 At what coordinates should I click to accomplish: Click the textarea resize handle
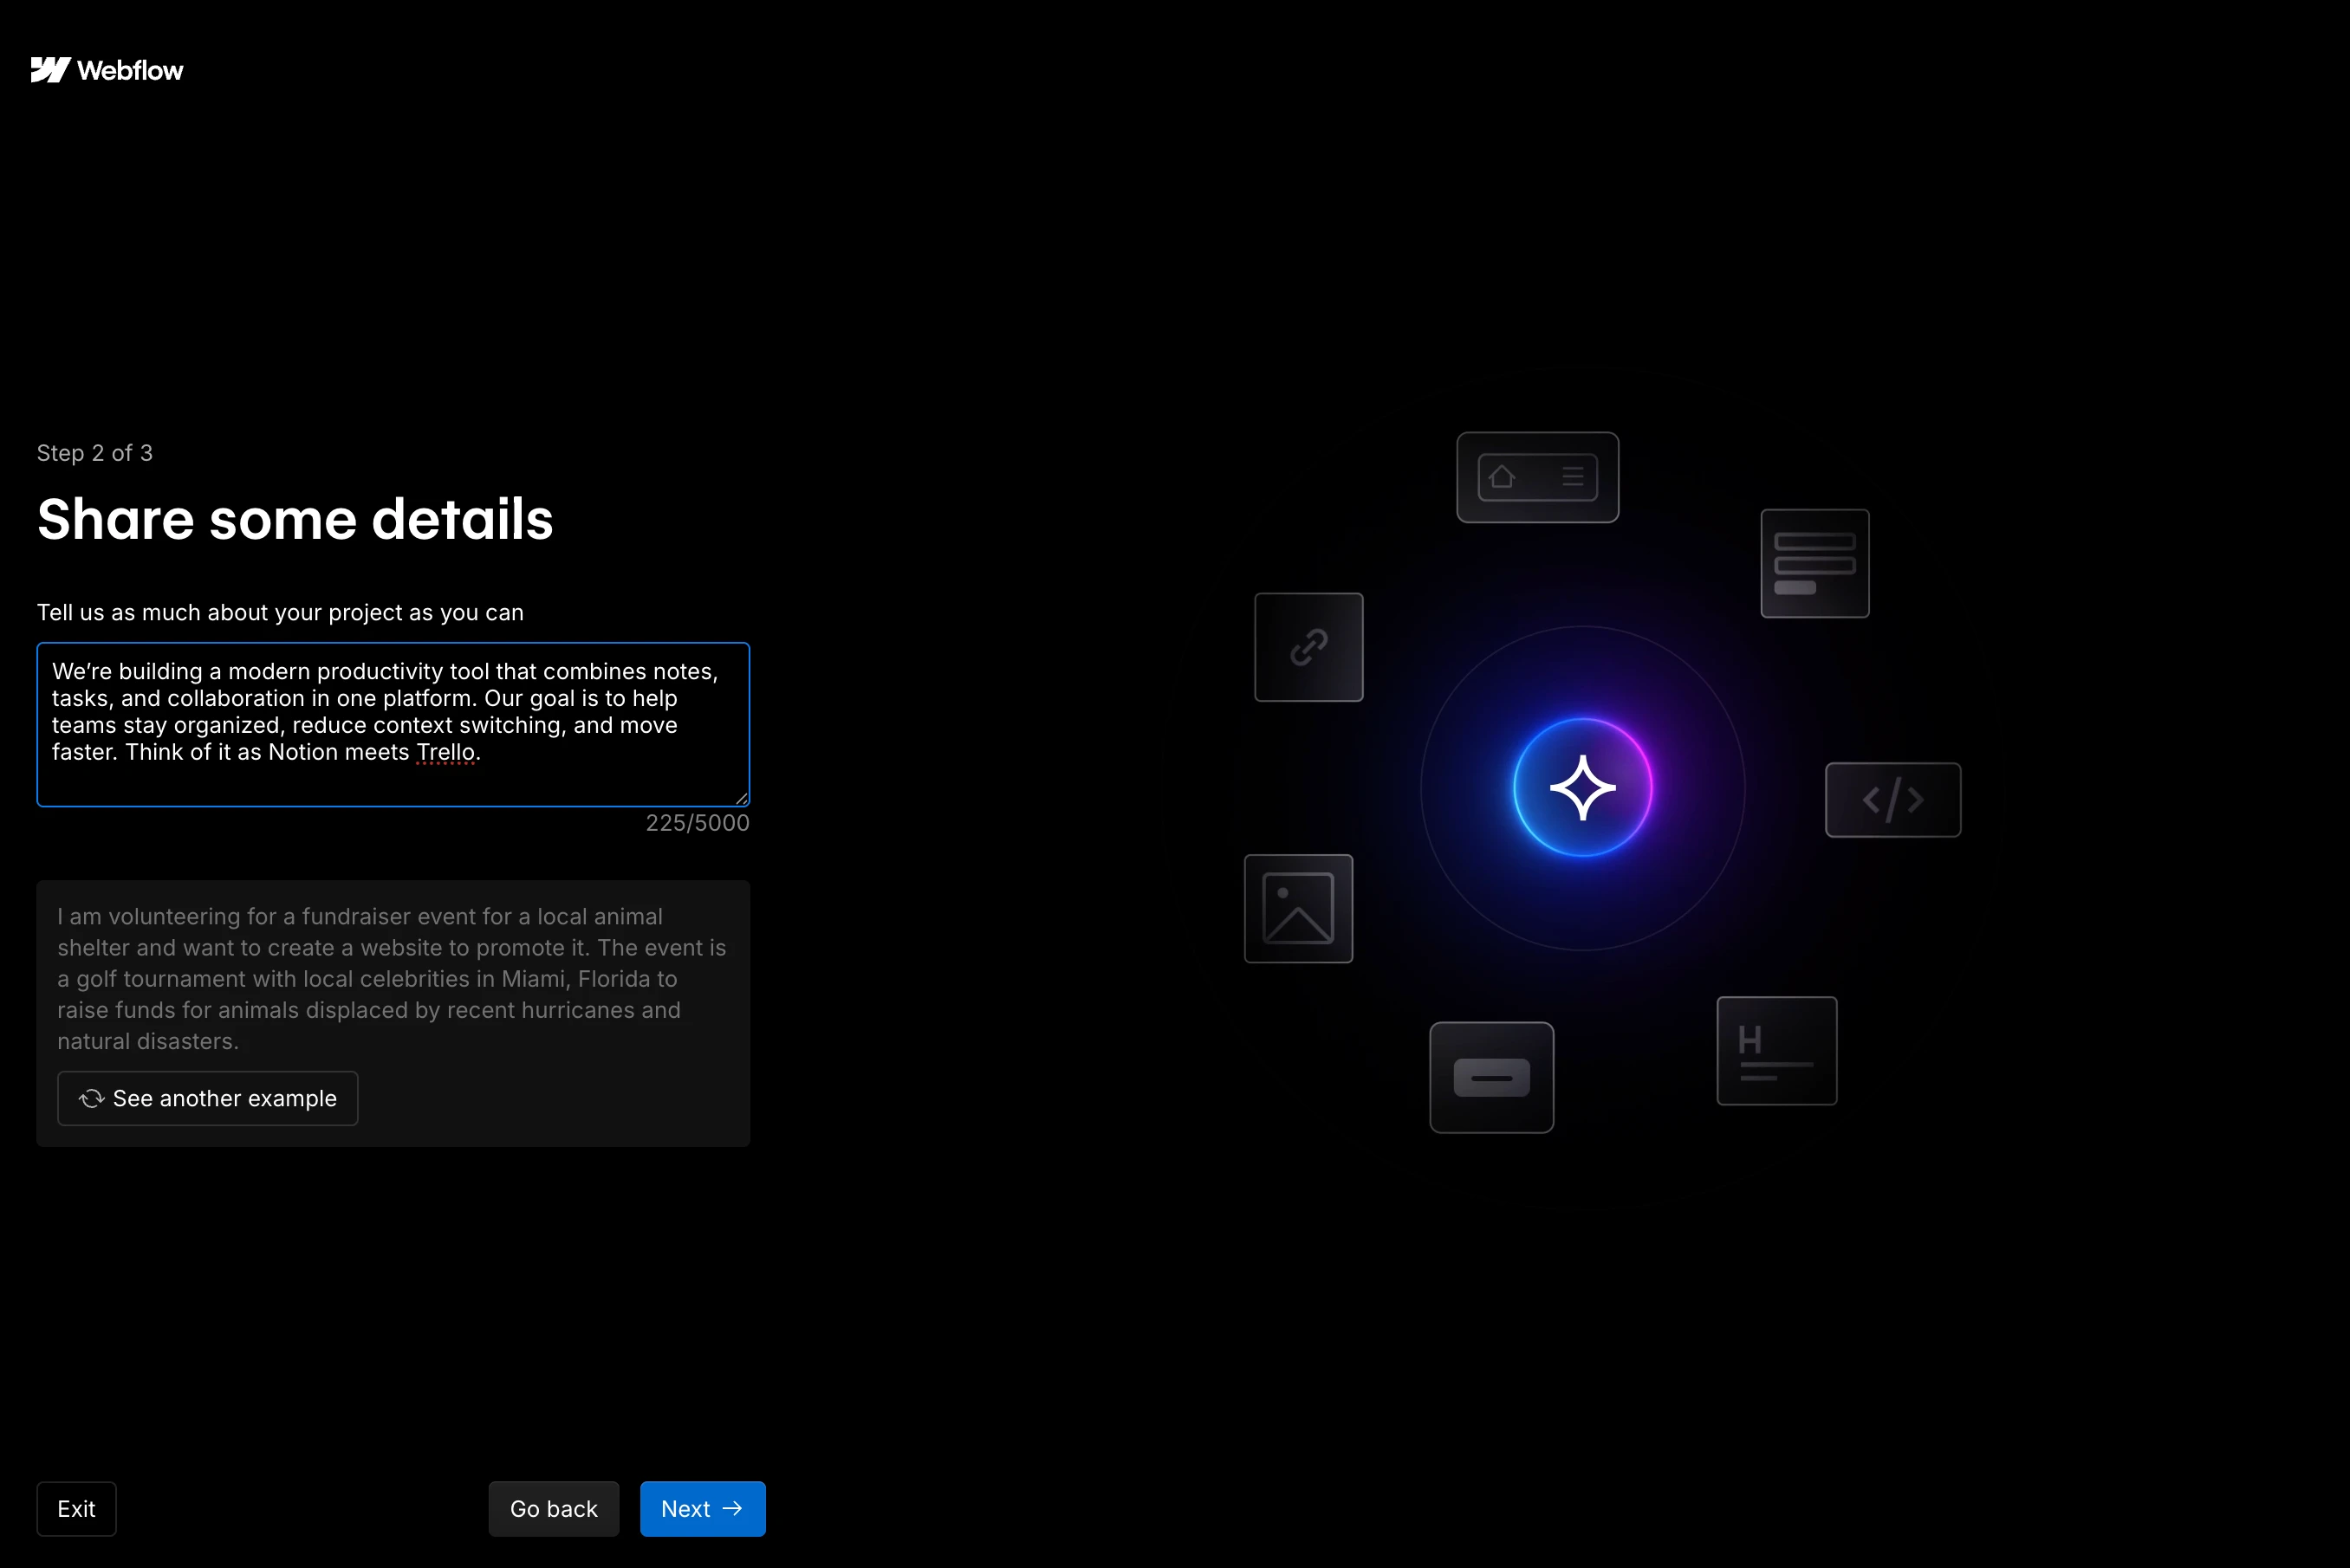[741, 797]
